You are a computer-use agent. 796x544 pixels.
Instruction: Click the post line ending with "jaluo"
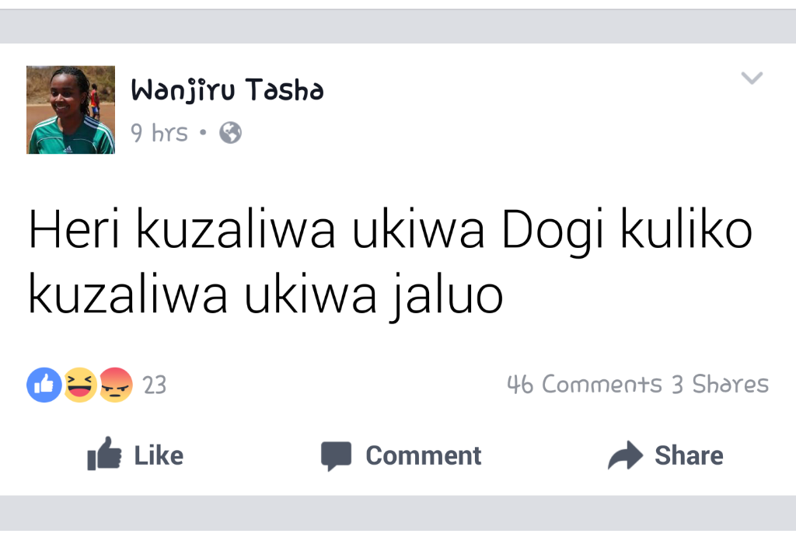[x=266, y=295]
